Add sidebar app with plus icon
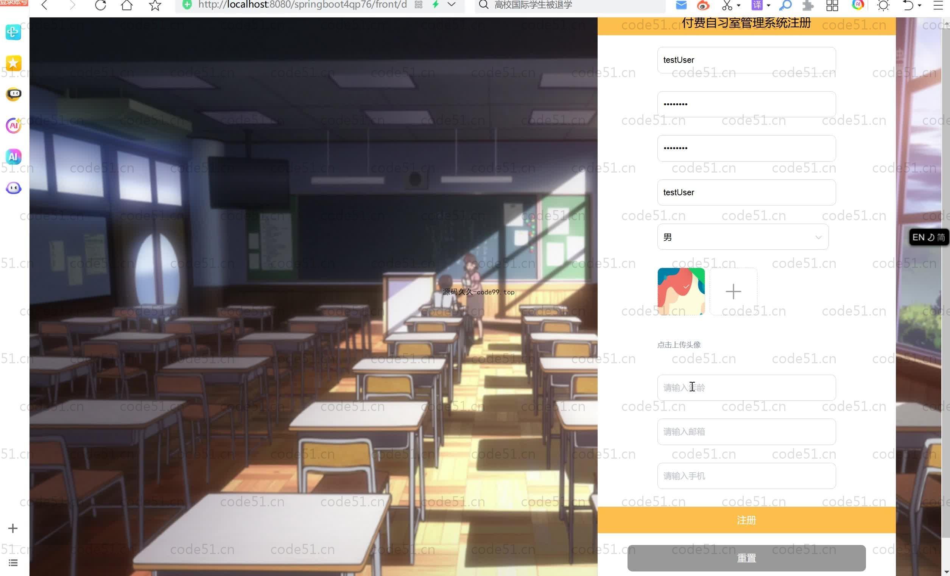This screenshot has width=950, height=576. coord(13,528)
